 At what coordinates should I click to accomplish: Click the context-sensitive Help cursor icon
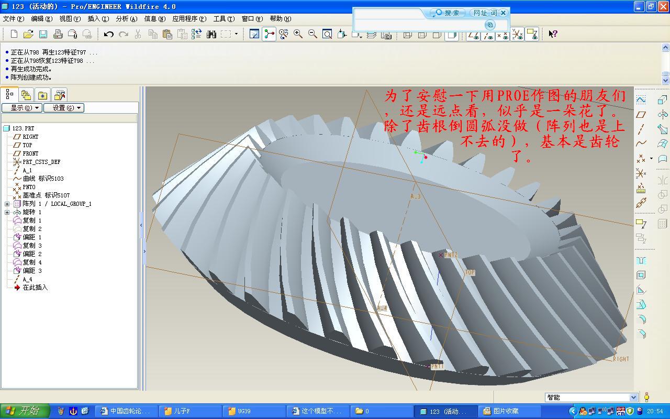(x=553, y=34)
